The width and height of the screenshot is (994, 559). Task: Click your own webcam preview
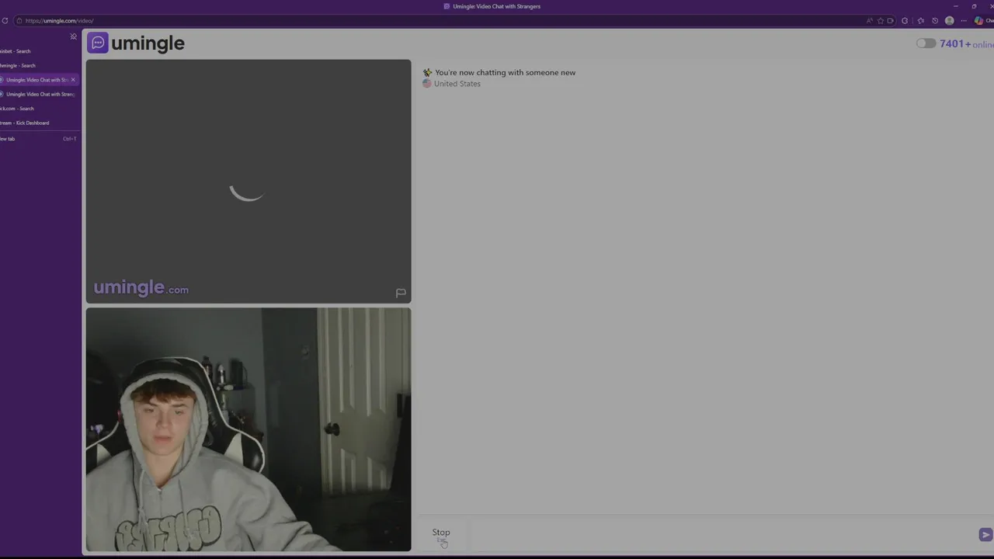248,429
